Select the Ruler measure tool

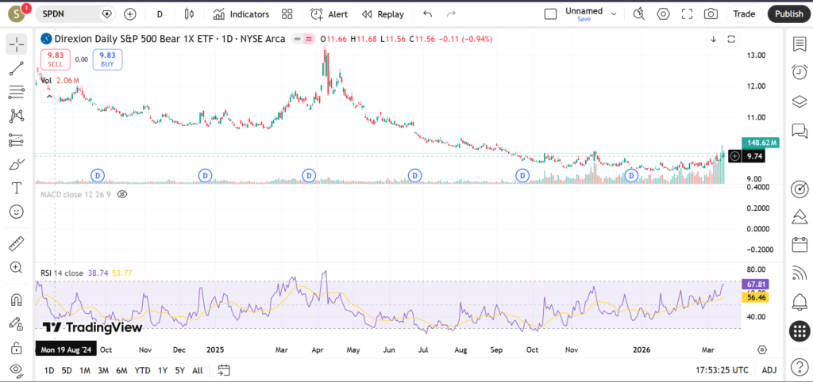click(x=16, y=244)
